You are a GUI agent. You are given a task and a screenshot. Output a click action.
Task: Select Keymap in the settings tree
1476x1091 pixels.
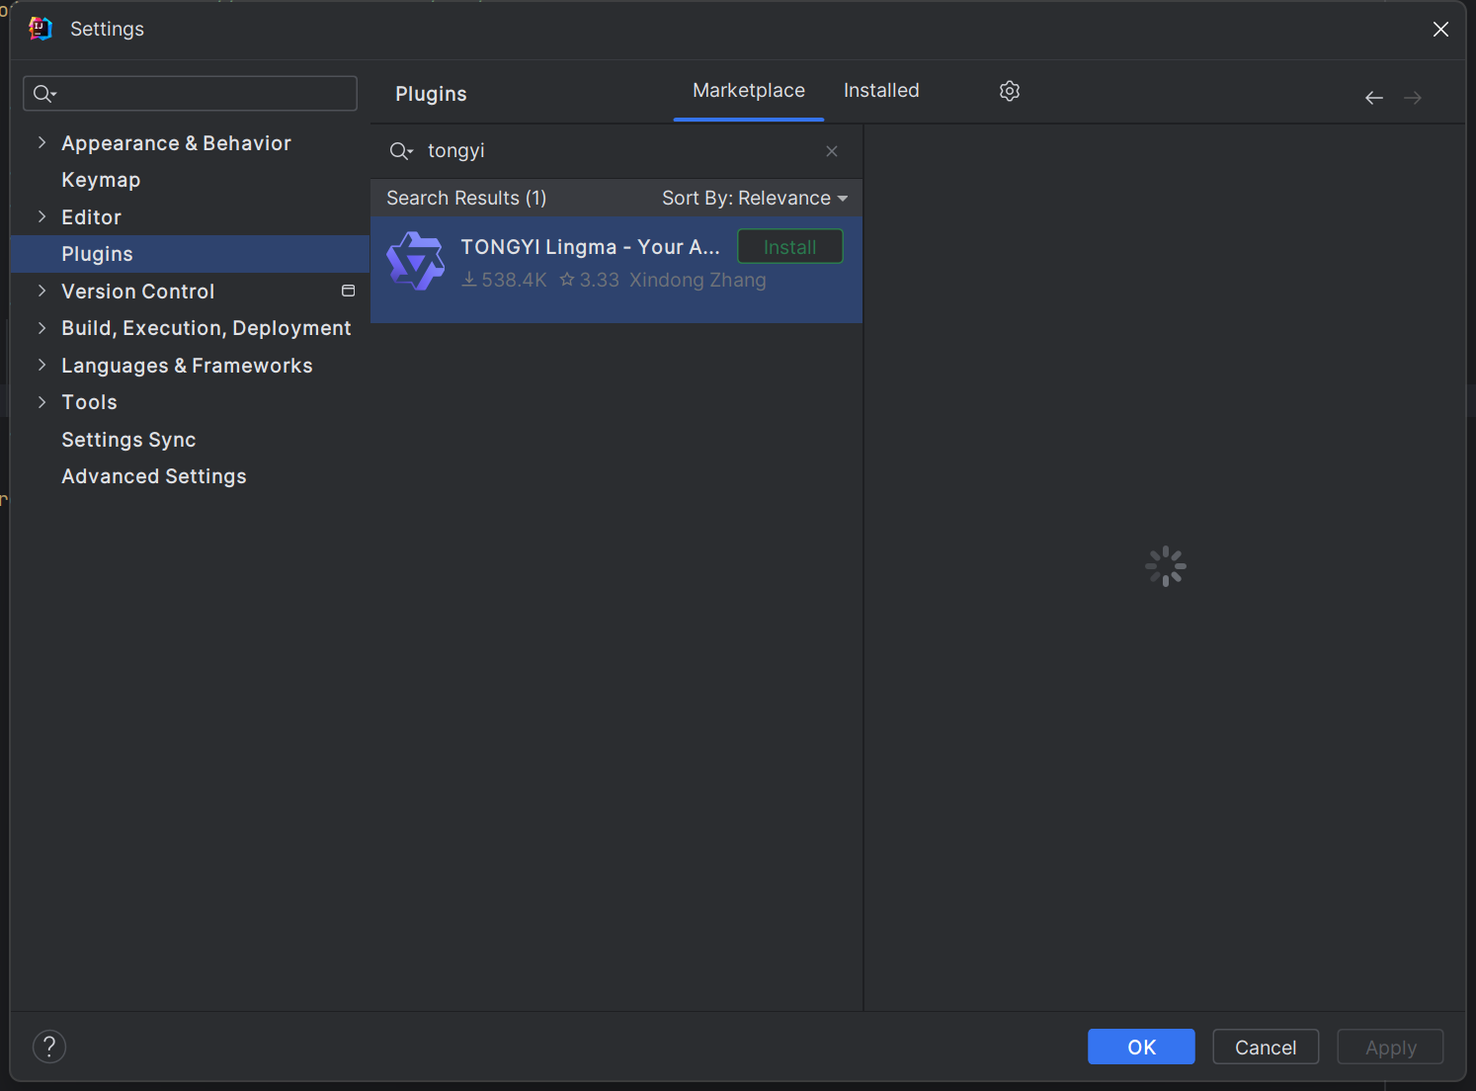(101, 180)
